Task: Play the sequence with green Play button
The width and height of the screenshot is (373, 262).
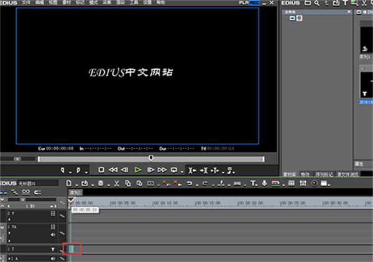Action: coord(138,170)
